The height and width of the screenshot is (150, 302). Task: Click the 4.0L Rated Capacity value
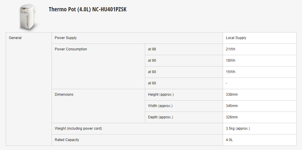click(229, 140)
